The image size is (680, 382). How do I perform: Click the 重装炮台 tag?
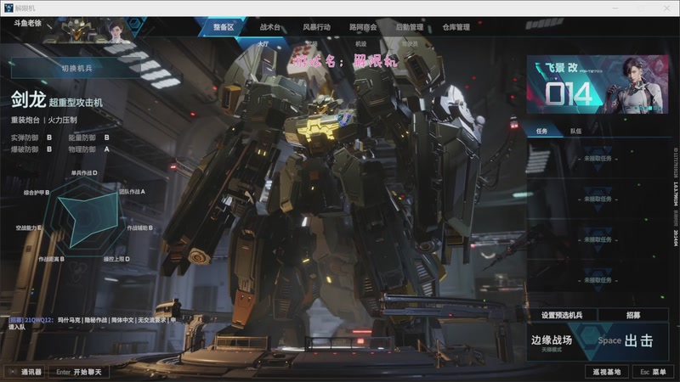coord(25,120)
